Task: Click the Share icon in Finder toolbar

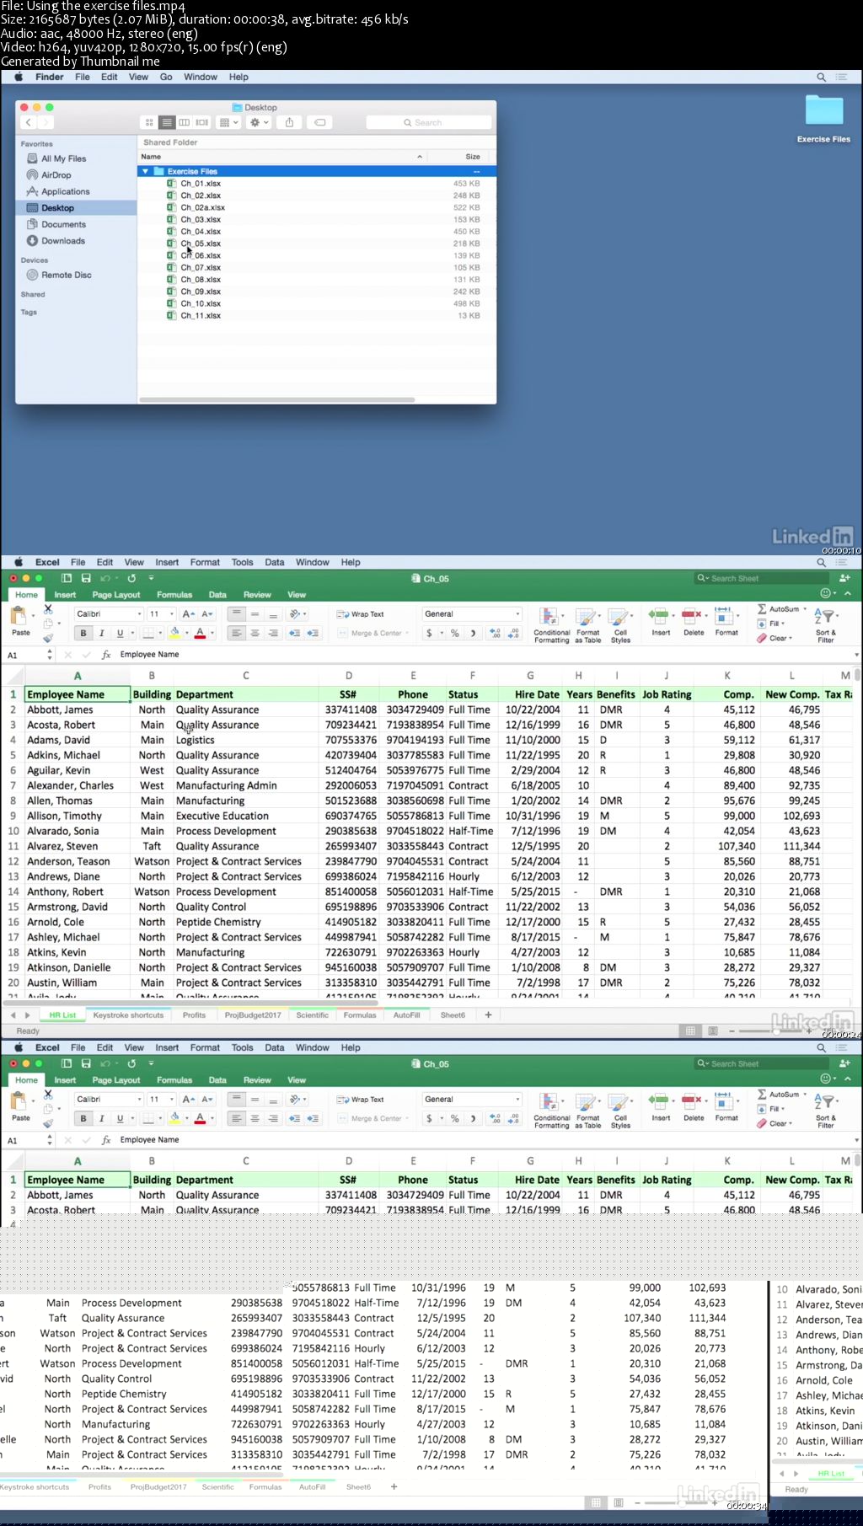Action: click(289, 122)
